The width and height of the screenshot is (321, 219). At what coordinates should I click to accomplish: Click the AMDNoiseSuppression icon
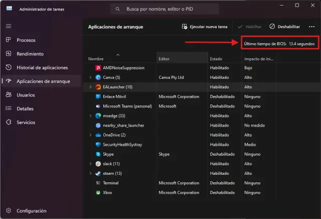click(98, 68)
